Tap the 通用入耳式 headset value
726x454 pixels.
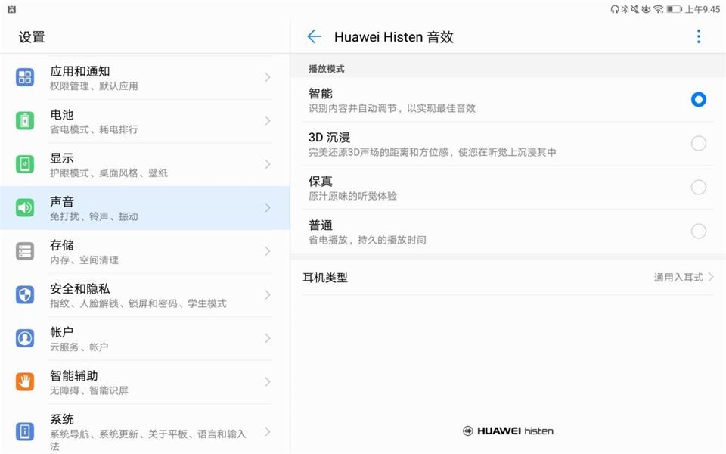678,278
